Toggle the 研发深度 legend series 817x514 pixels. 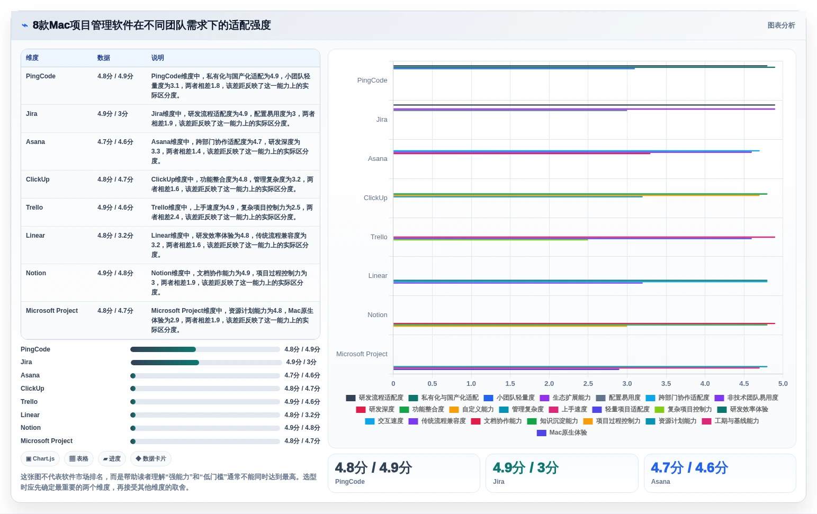coord(375,409)
